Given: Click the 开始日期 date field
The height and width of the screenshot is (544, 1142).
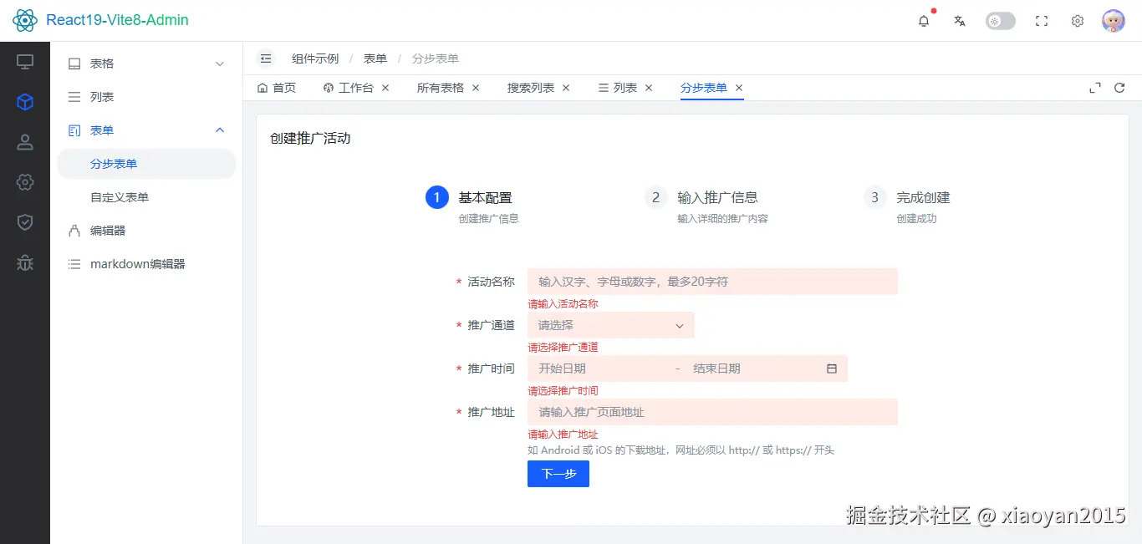Looking at the screenshot, I should (601, 369).
